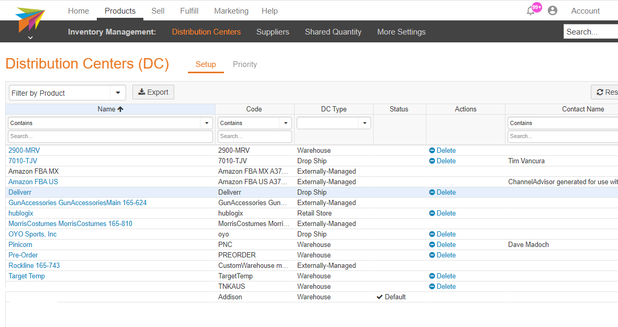Delete the Target Temp distribution center
The image size is (618, 327).
(442, 276)
